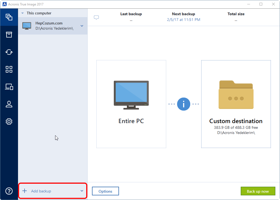Click the 383.9 GB of 488.3 GB free text
The height and width of the screenshot is (200, 280).
coord(236,127)
